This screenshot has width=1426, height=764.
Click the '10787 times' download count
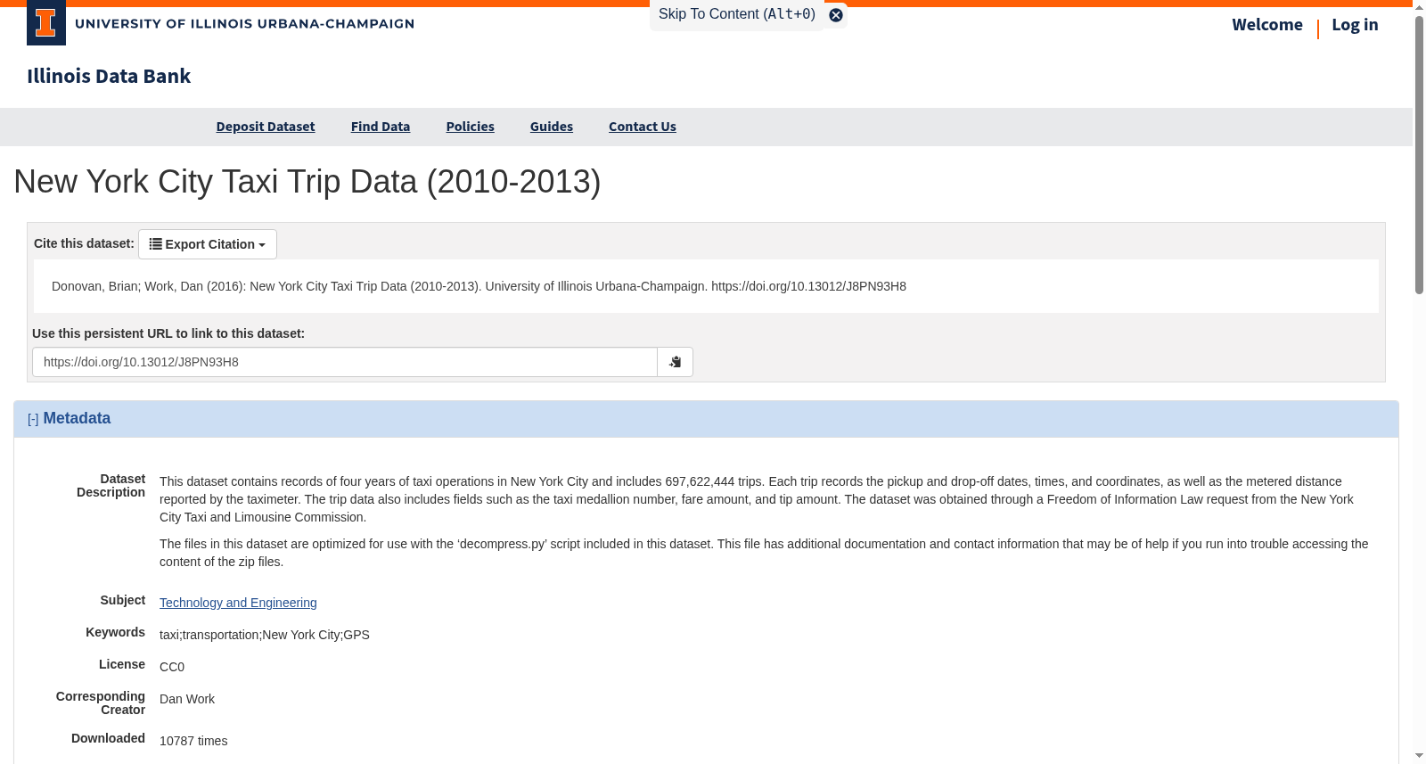193,741
